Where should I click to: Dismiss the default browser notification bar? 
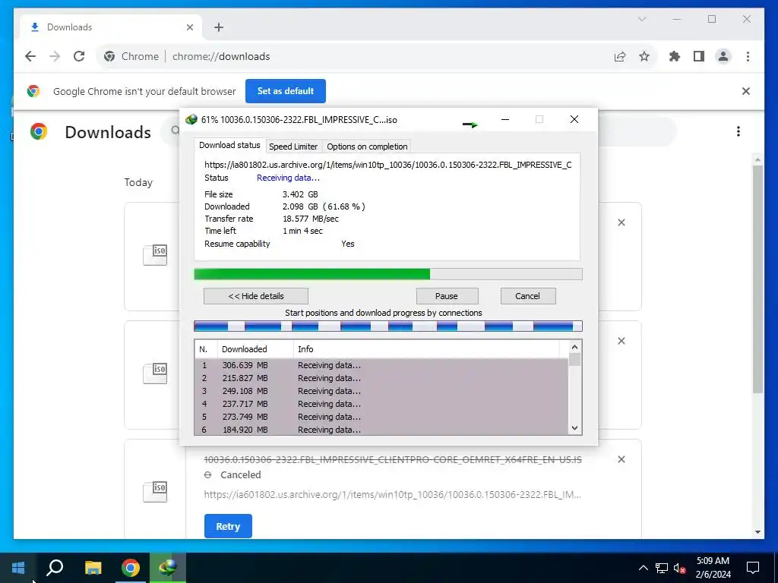coord(746,91)
